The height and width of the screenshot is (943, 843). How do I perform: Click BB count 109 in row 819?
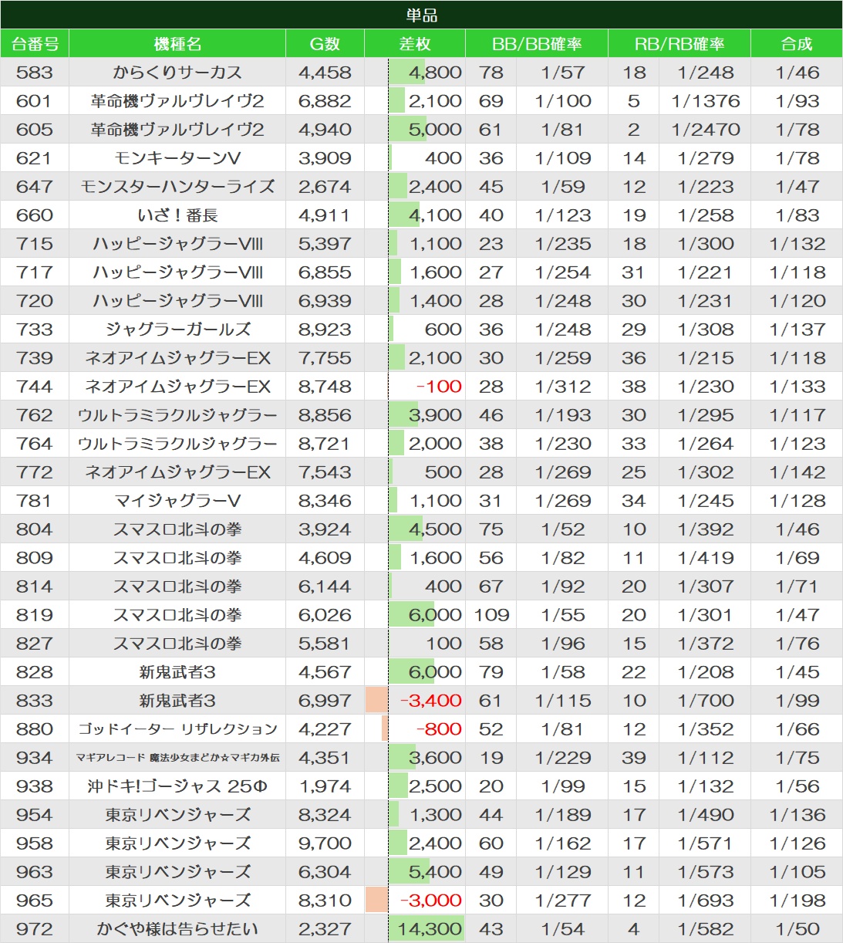click(491, 615)
